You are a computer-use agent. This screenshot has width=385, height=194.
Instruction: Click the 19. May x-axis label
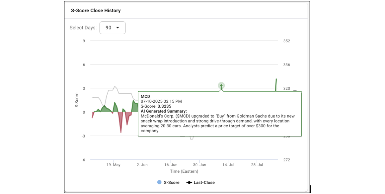click(x=114, y=165)
